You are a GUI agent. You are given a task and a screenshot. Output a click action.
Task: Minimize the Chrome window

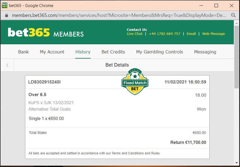click(x=201, y=5)
